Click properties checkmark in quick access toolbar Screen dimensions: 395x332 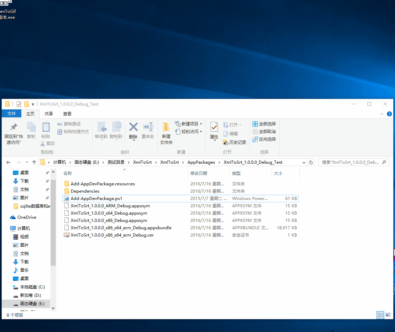[19, 104]
